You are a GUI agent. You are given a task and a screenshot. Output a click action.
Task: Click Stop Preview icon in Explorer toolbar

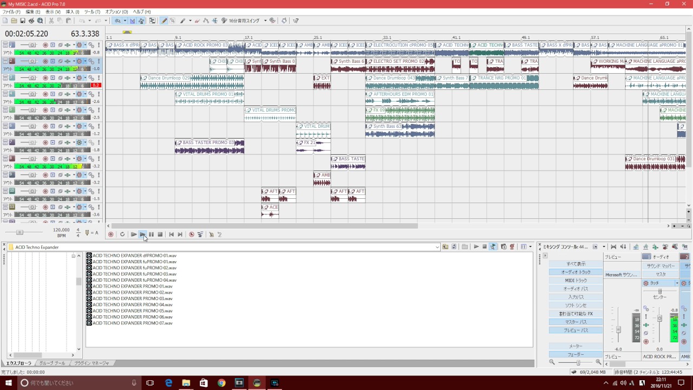485,246
